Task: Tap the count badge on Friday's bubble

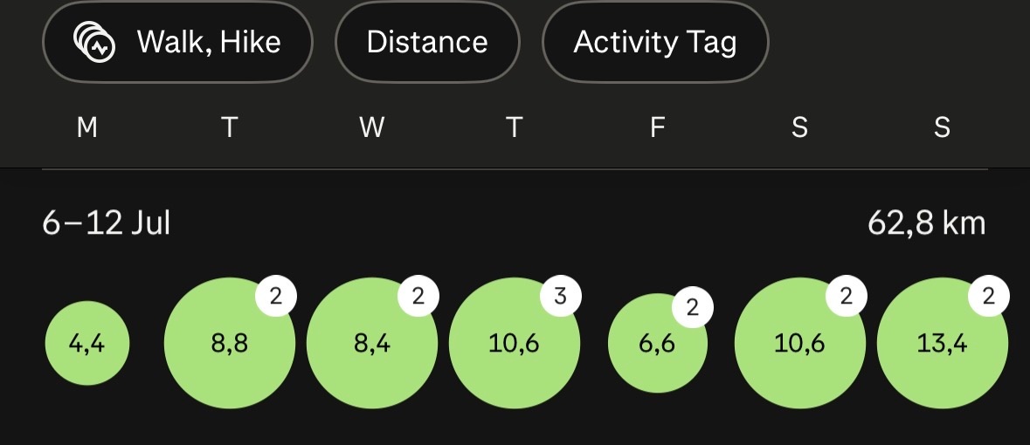Action: point(693,307)
